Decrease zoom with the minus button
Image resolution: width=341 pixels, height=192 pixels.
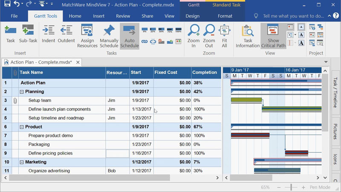(x=279, y=187)
